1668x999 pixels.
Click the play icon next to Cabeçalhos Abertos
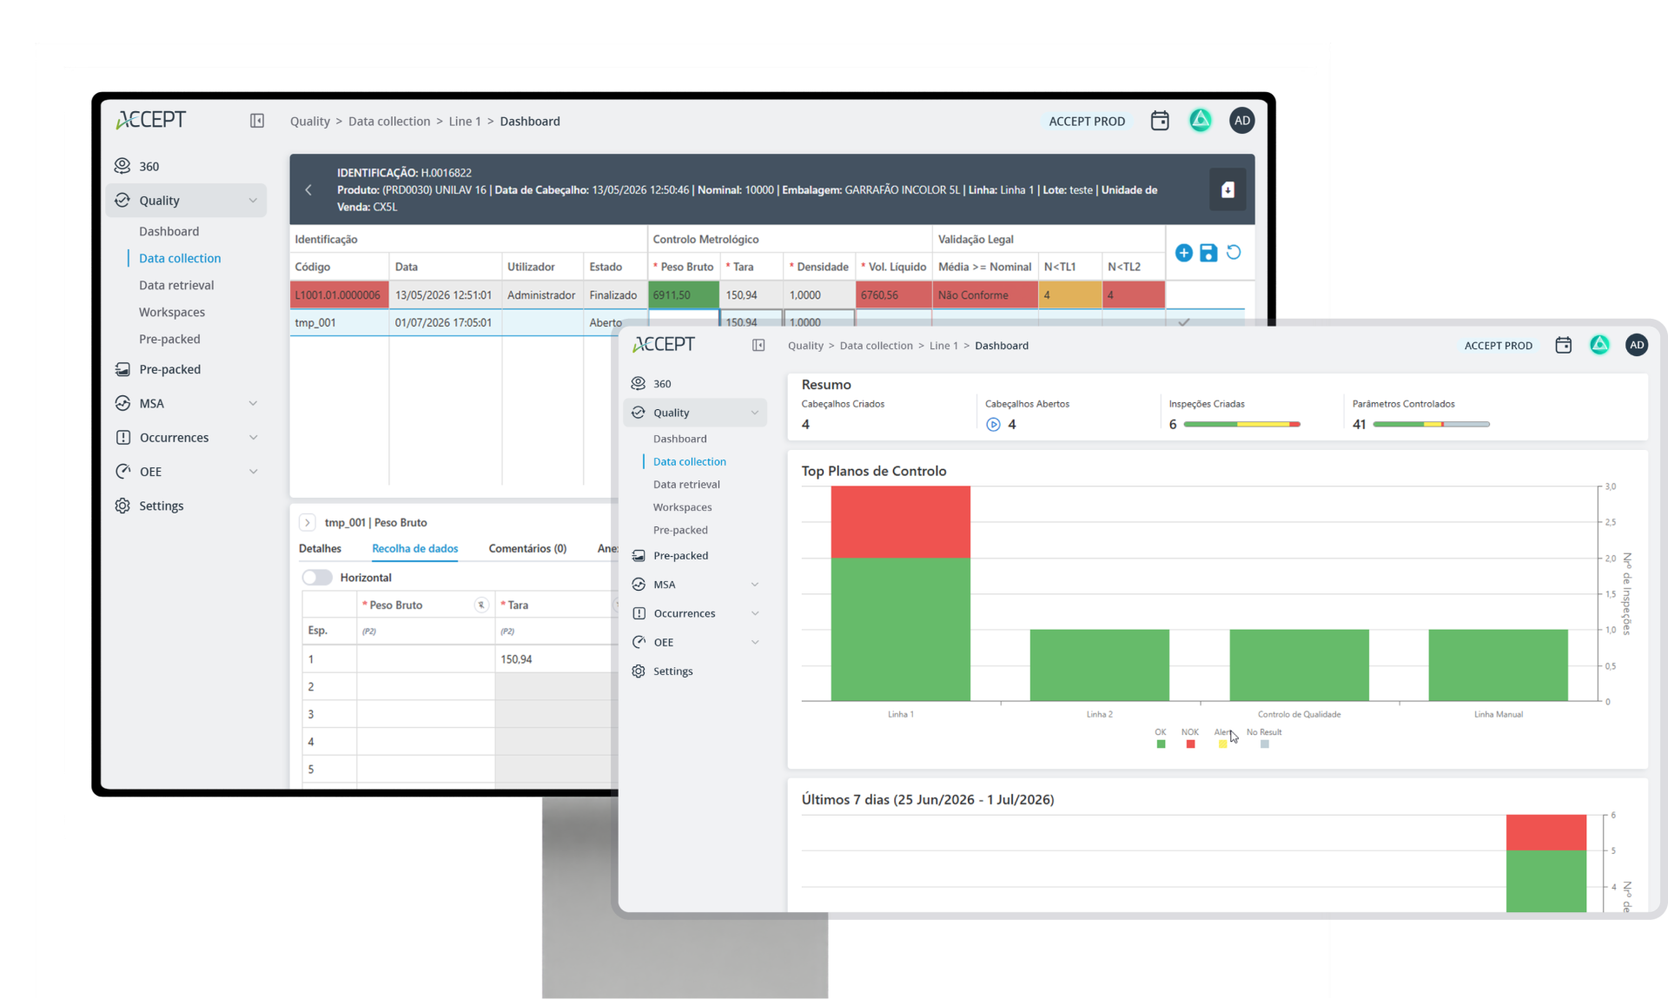coord(993,425)
